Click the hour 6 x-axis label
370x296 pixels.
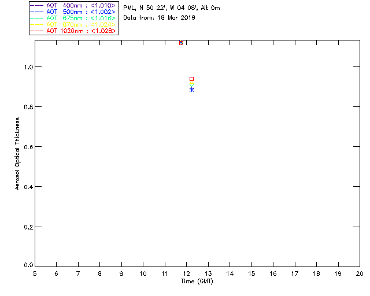[x=57, y=273]
